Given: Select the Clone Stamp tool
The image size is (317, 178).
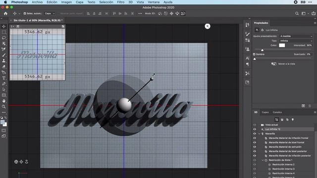Looking at the screenshot, I should [x=3, y=60].
